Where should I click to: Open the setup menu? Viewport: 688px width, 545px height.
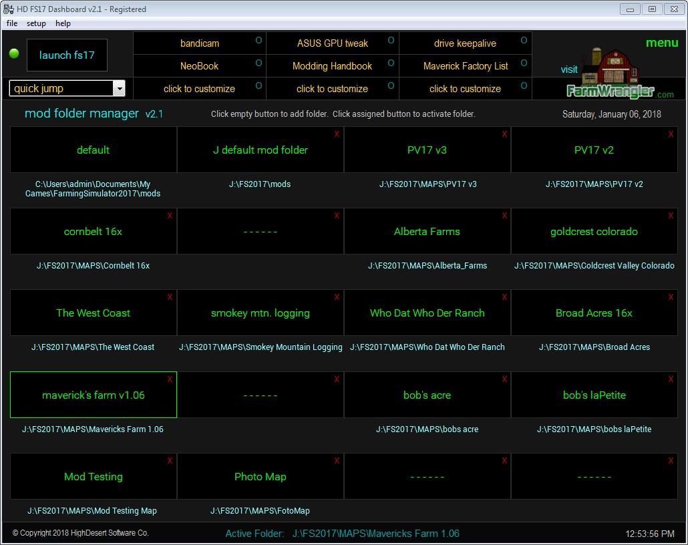(x=36, y=23)
